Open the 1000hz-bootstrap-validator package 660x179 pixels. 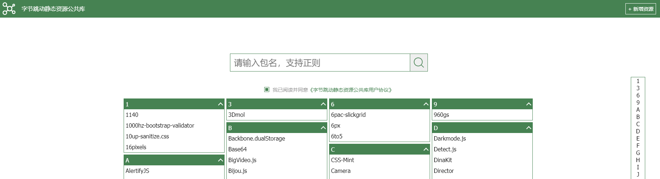pos(160,125)
